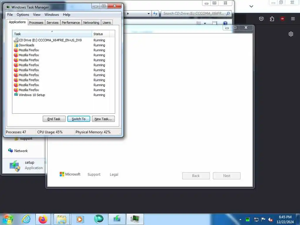300x225 pixels.
Task: Open the Action Center flag icon
Action: pos(263,219)
